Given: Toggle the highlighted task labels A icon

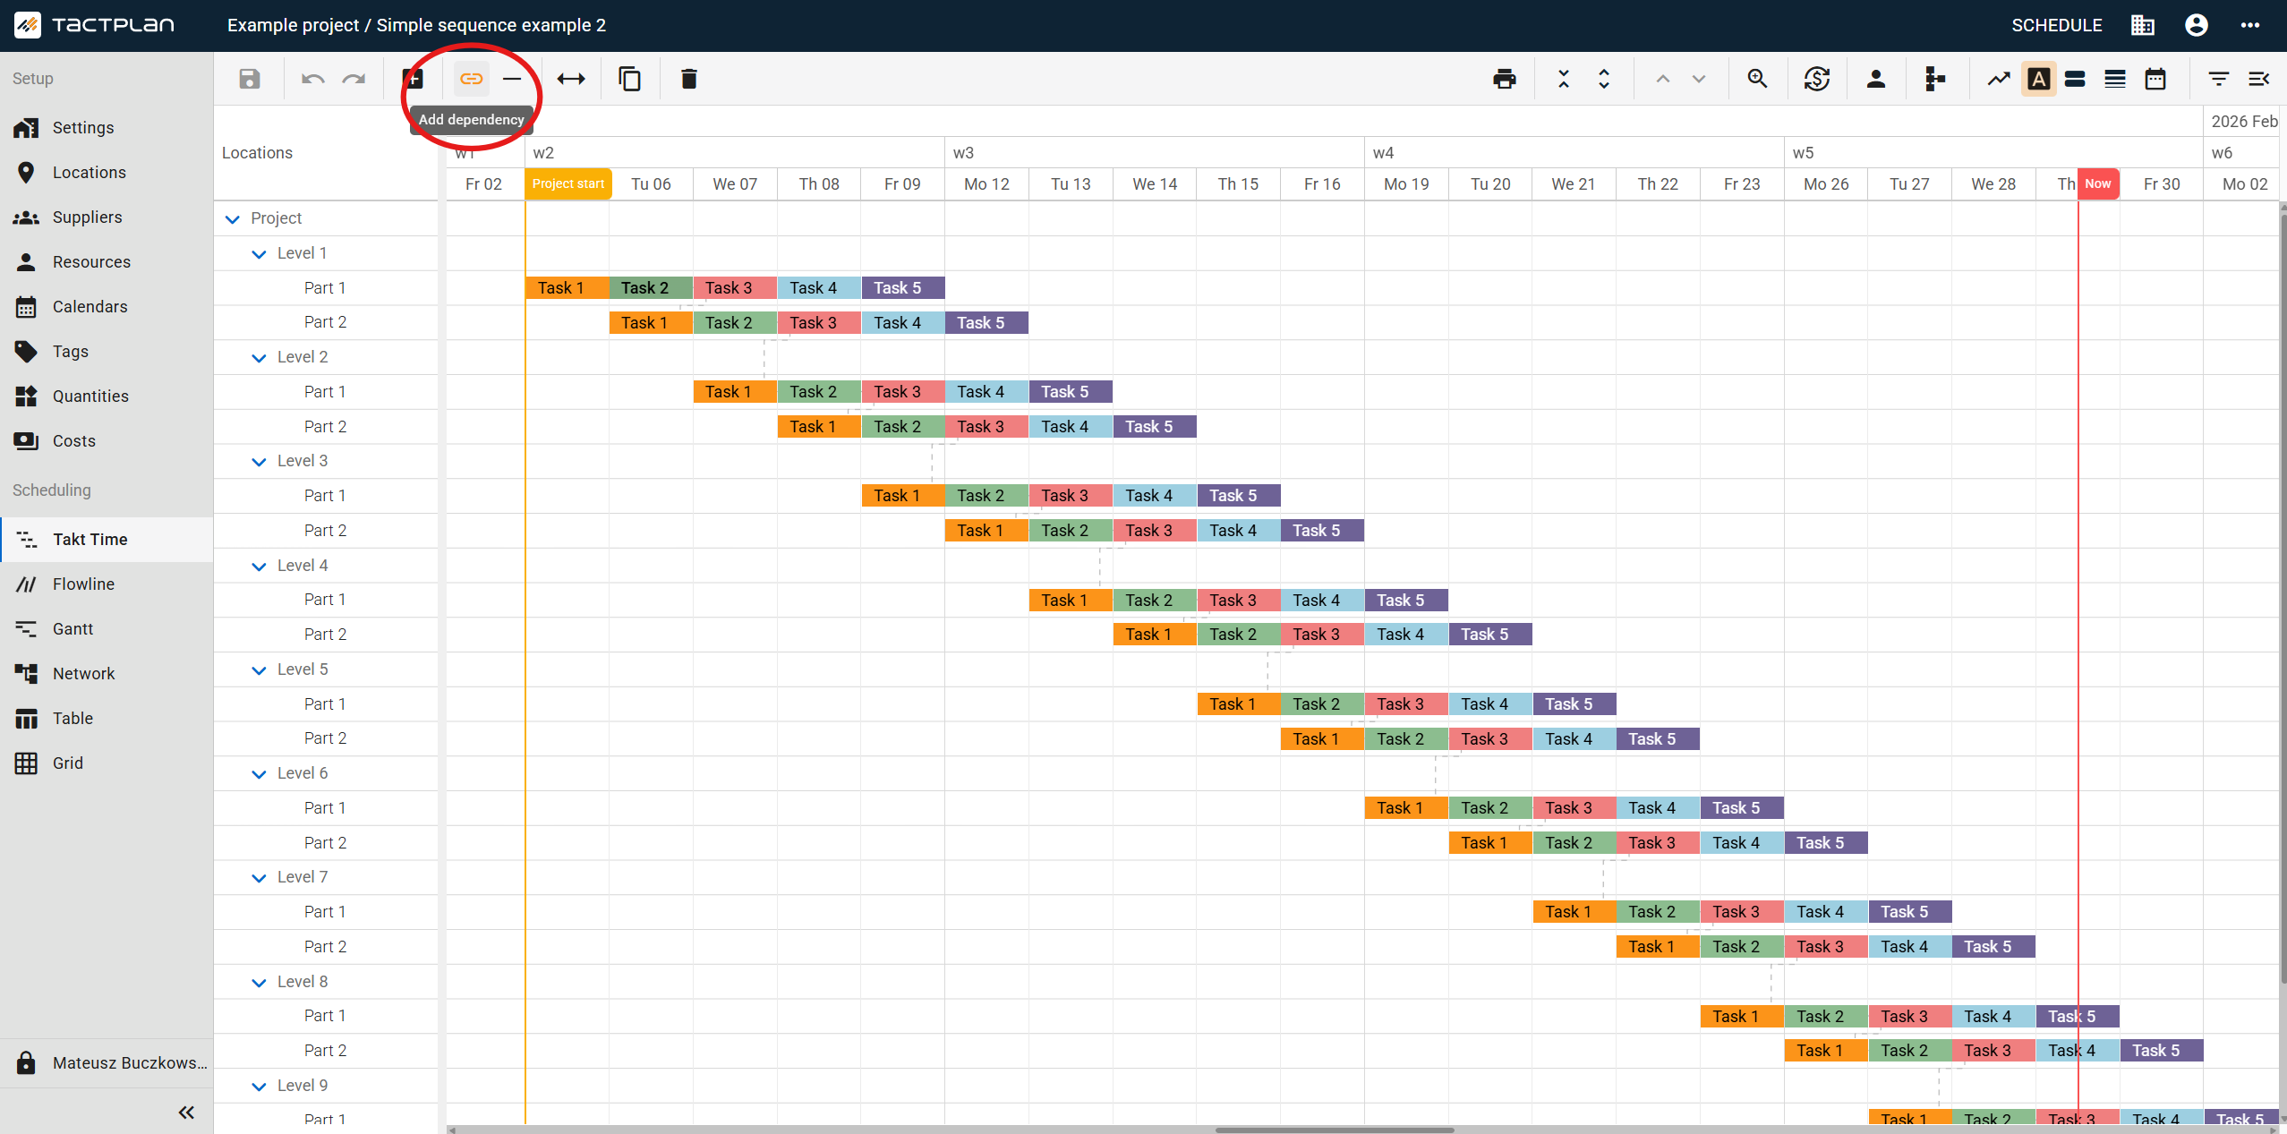Looking at the screenshot, I should click(2039, 79).
